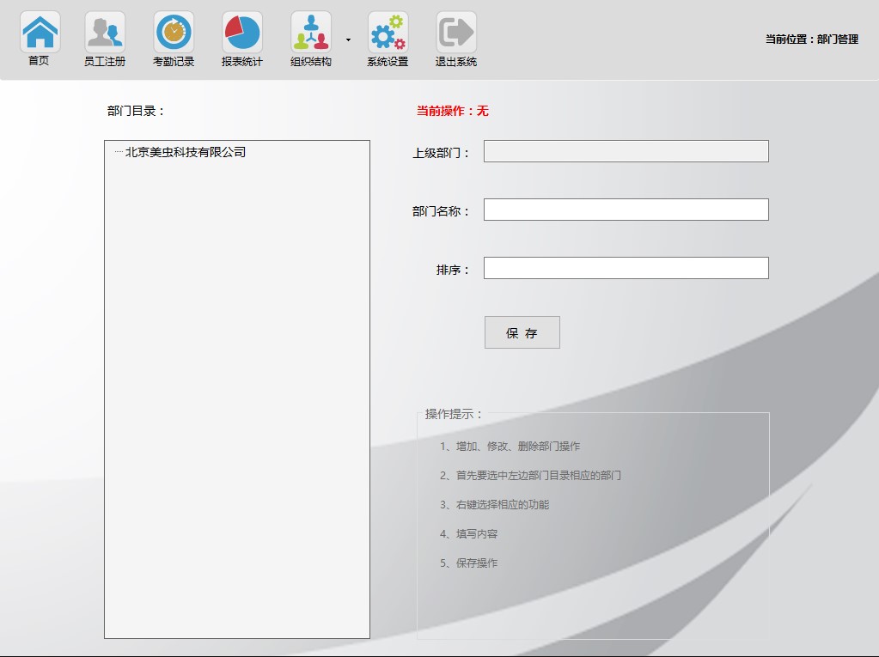Click the 部门目录： heading
Image resolution: width=879 pixels, height=657 pixels.
137,111
